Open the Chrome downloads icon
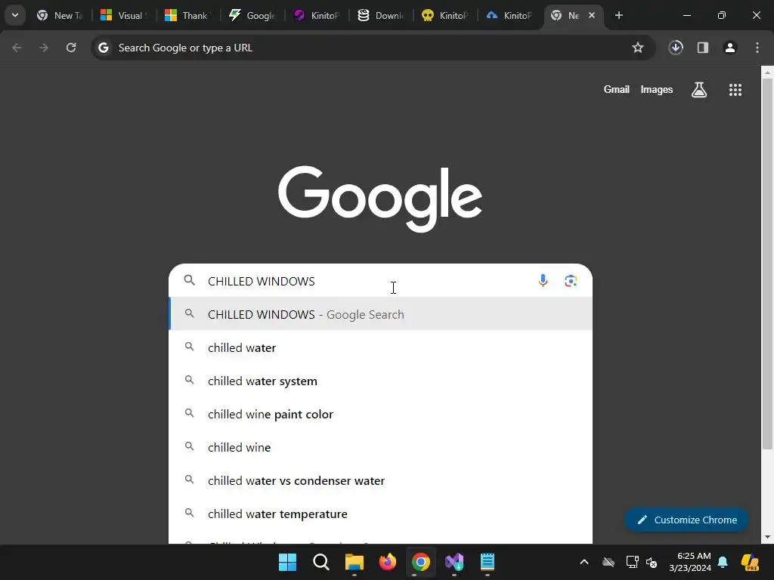 676,48
